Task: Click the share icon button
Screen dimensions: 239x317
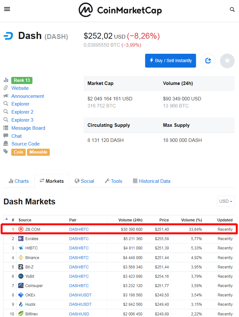Action: (x=208, y=61)
